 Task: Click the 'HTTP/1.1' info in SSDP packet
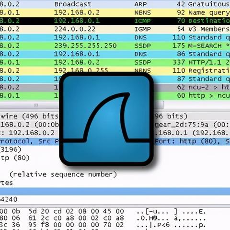click(x=209, y=62)
